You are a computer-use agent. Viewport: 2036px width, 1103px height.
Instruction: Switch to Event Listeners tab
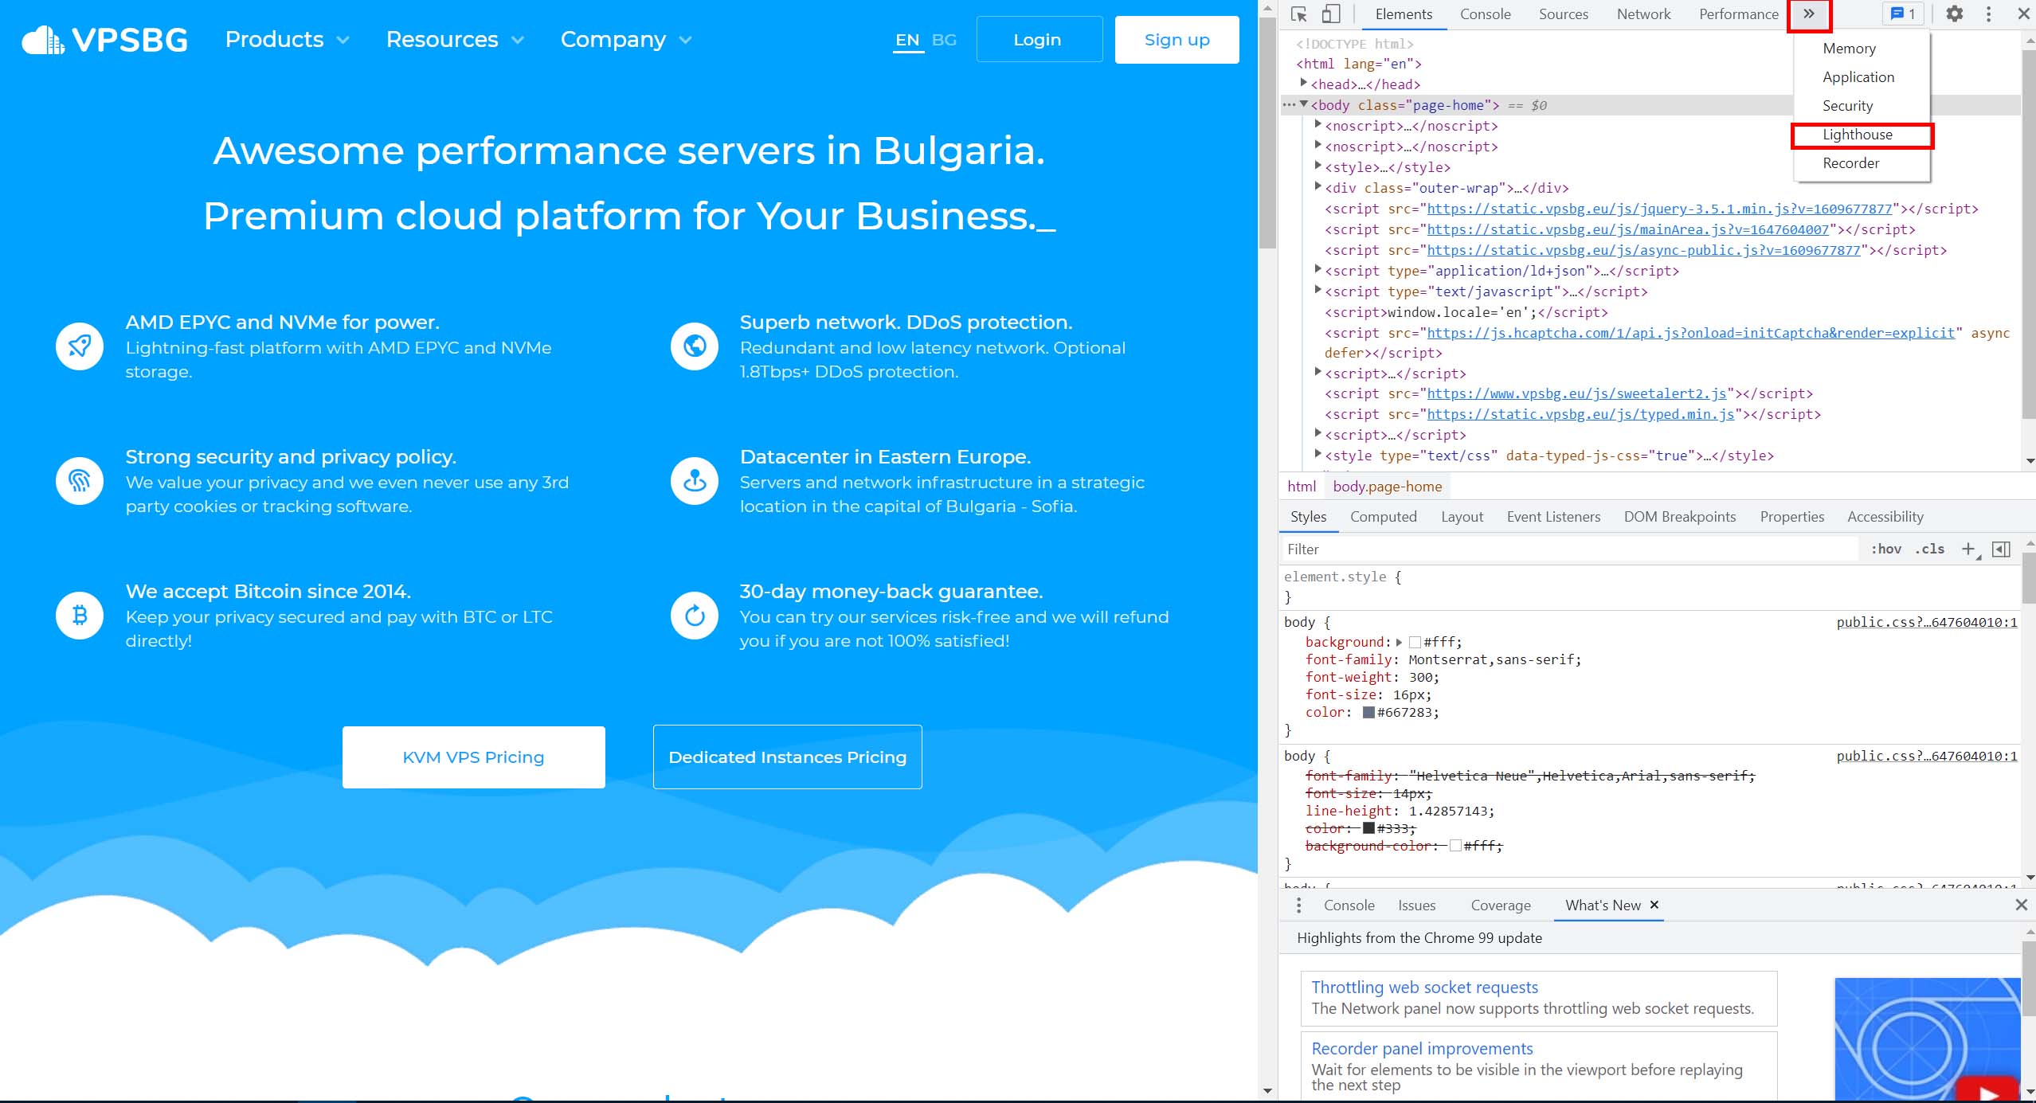pos(1552,517)
